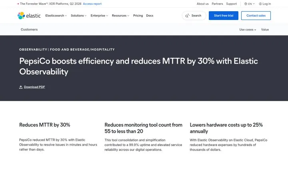Expand the Use cases dropdown
This screenshot has width=288, height=180.
pyautogui.click(x=248, y=30)
